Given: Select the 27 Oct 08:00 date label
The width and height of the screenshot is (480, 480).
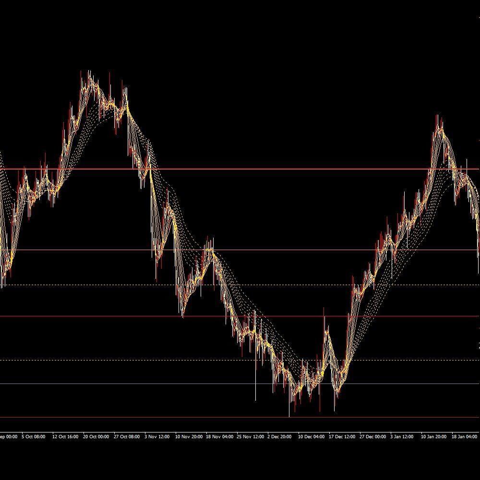Looking at the screenshot, I should [x=127, y=436].
